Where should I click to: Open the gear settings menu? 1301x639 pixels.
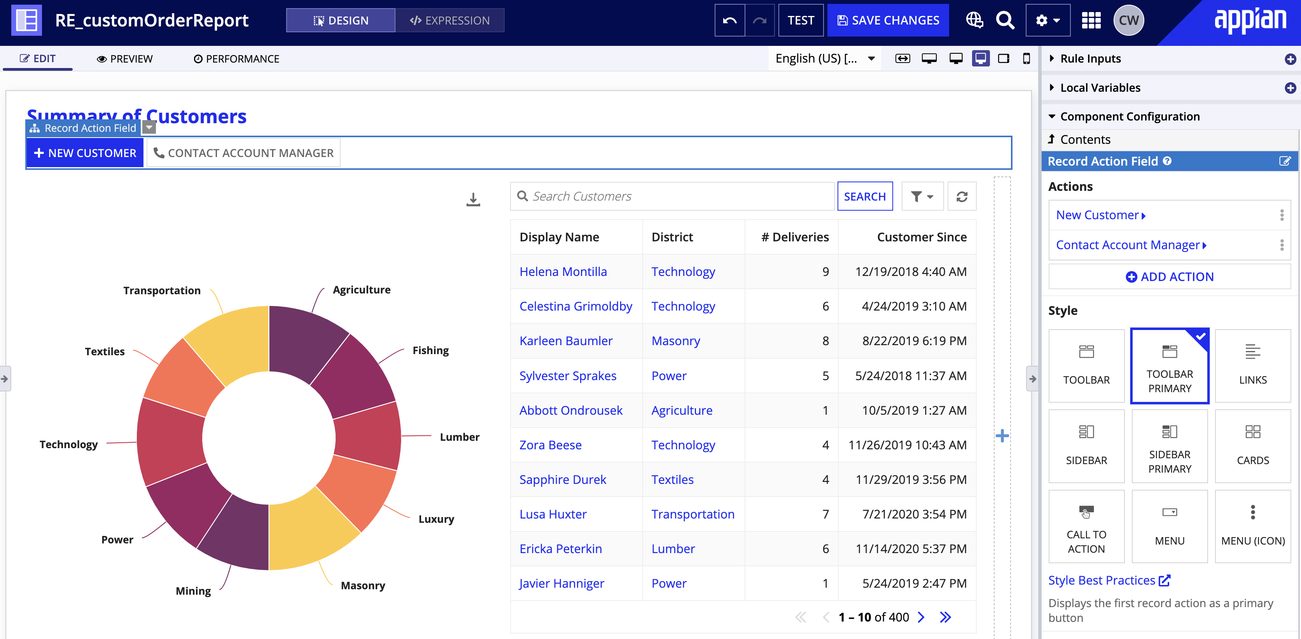pos(1047,20)
